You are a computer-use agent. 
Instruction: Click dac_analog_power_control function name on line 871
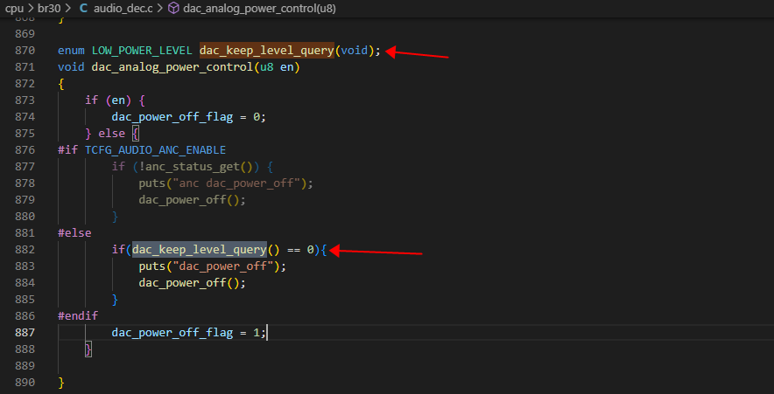pyautogui.click(x=172, y=67)
